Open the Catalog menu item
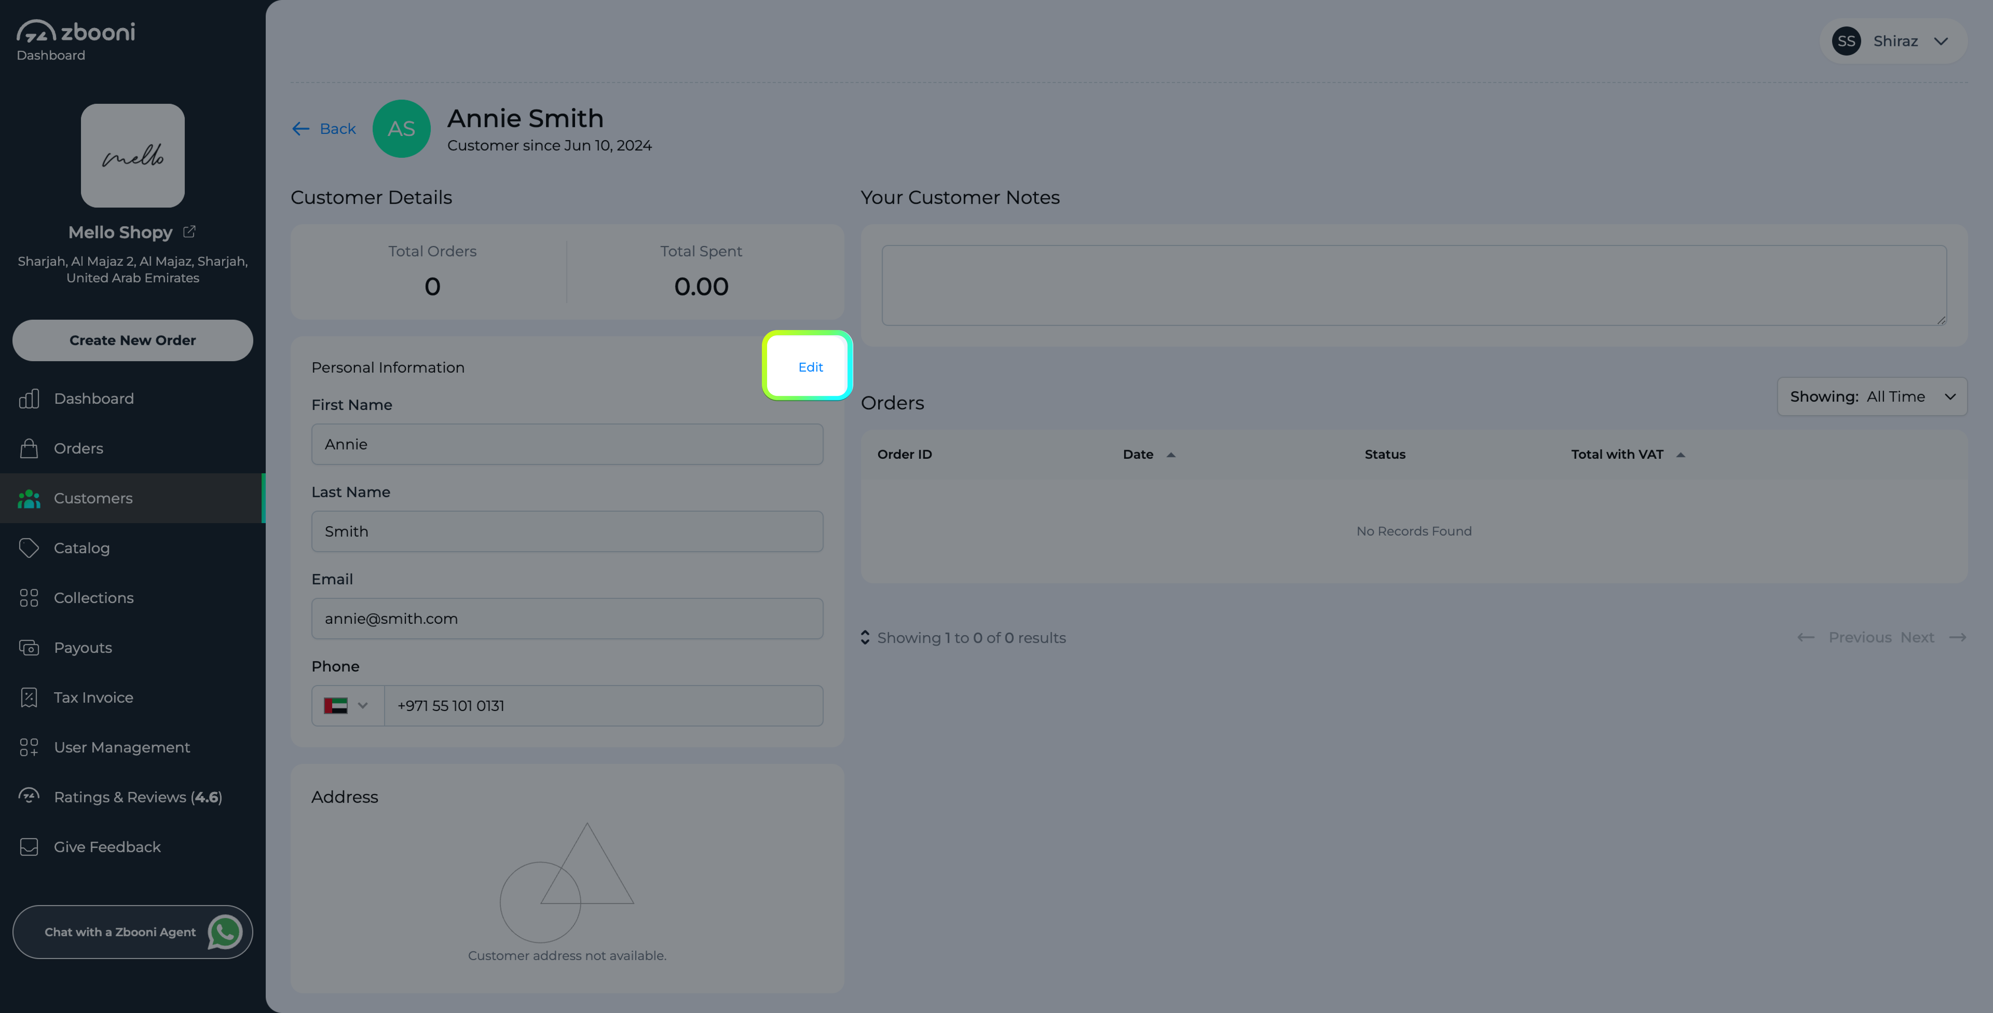Image resolution: width=1993 pixels, height=1013 pixels. tap(81, 548)
